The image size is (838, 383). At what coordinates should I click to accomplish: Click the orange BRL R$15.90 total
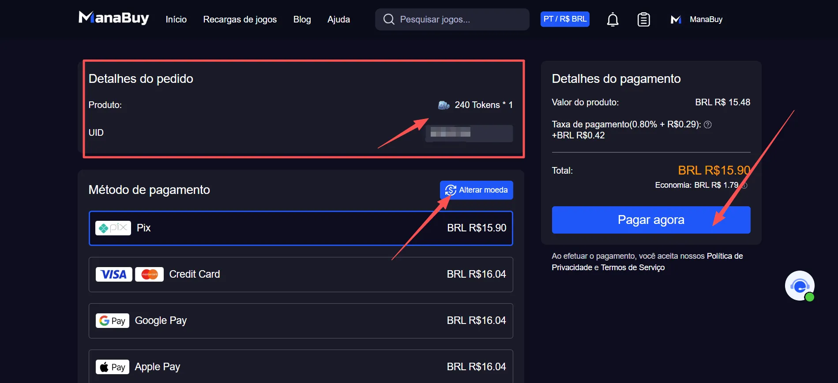(x=714, y=170)
